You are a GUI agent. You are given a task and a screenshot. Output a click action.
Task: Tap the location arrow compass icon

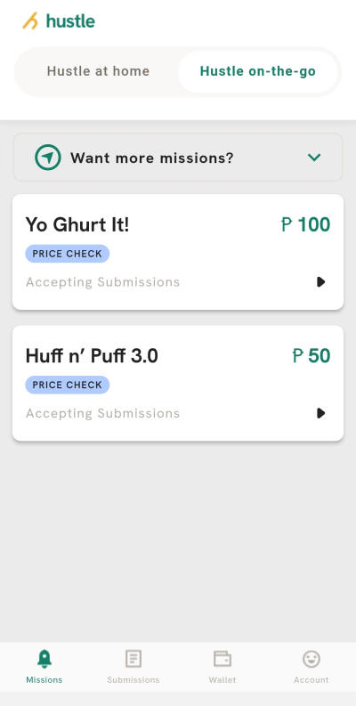coord(48,158)
